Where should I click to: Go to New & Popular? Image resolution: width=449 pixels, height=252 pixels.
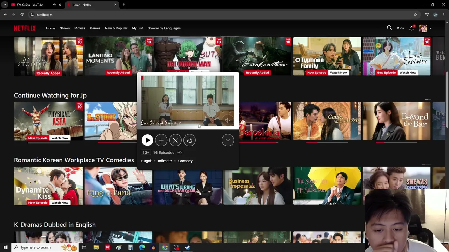116,28
